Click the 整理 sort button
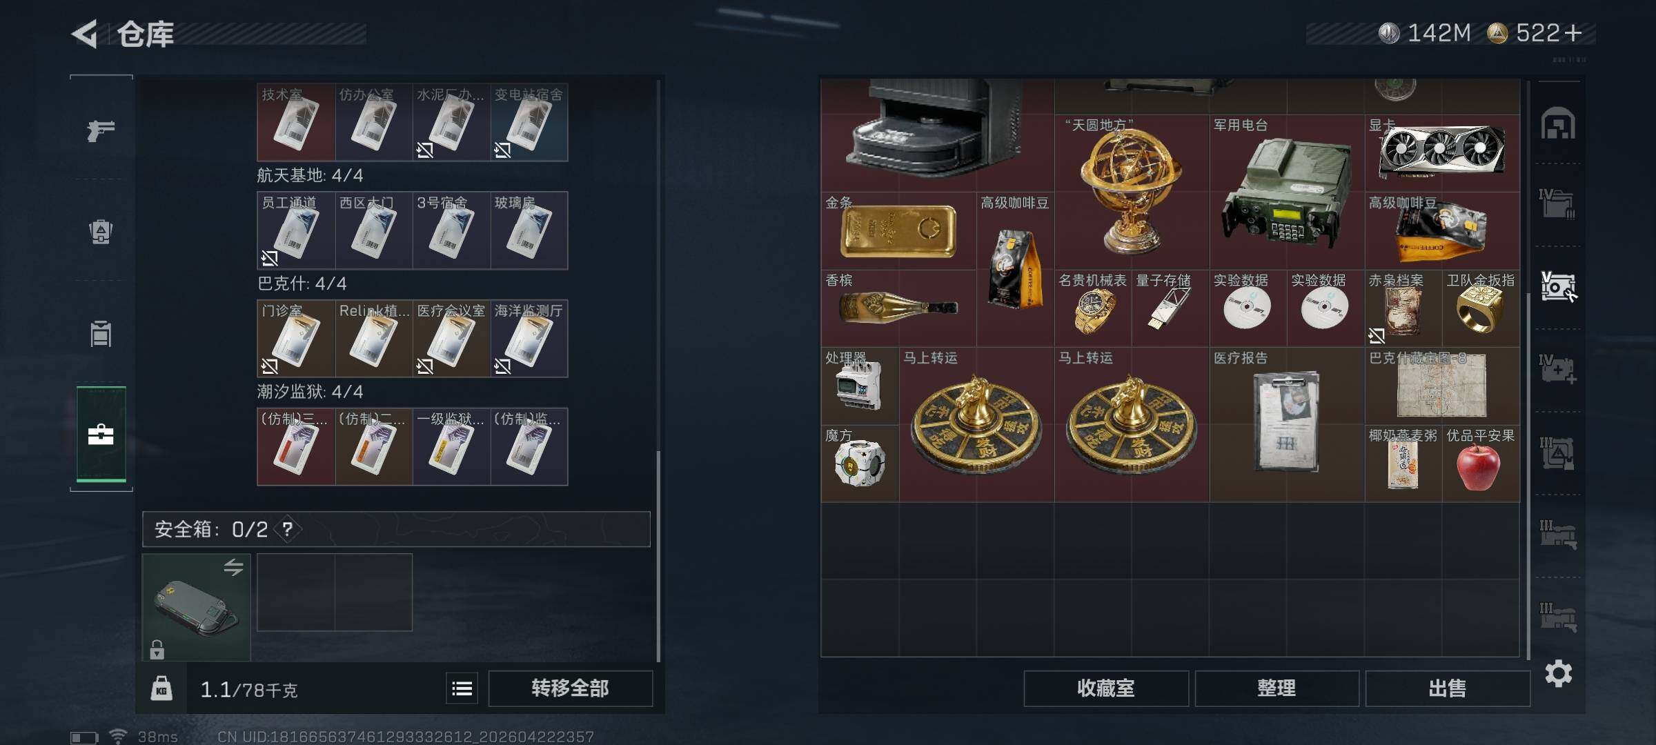 pos(1276,688)
